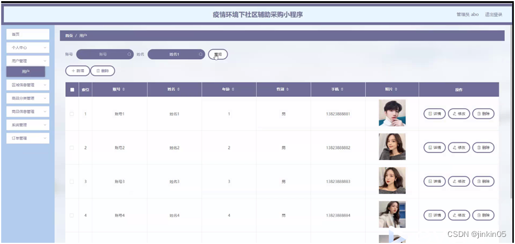Image resolution: width=515 pixels, height=244 pixels.
Task: Expand 区域信息管理 sidebar menu chevron
Action: [45, 85]
